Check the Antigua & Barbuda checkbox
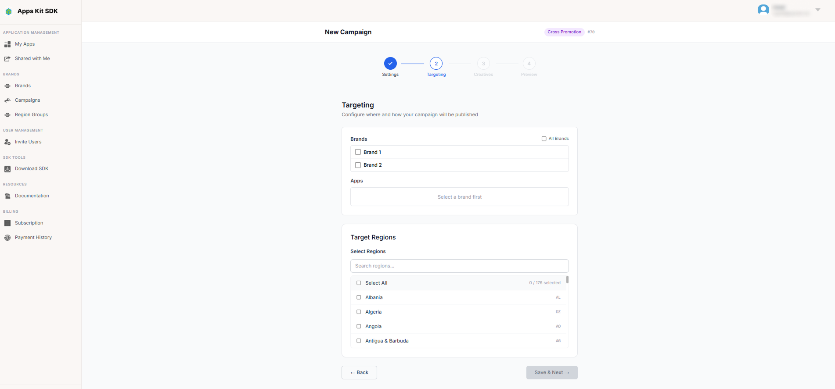Screen dimensions: 835x389 click(x=359, y=341)
